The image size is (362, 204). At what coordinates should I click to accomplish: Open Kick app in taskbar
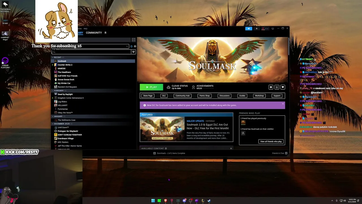(x=159, y=201)
